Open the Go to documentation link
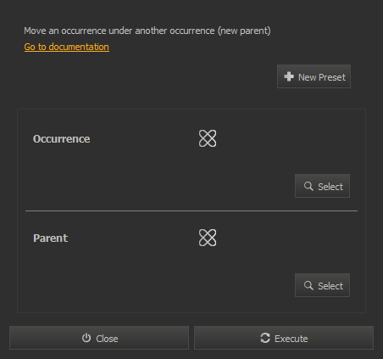This screenshot has width=383, height=359. (67, 47)
